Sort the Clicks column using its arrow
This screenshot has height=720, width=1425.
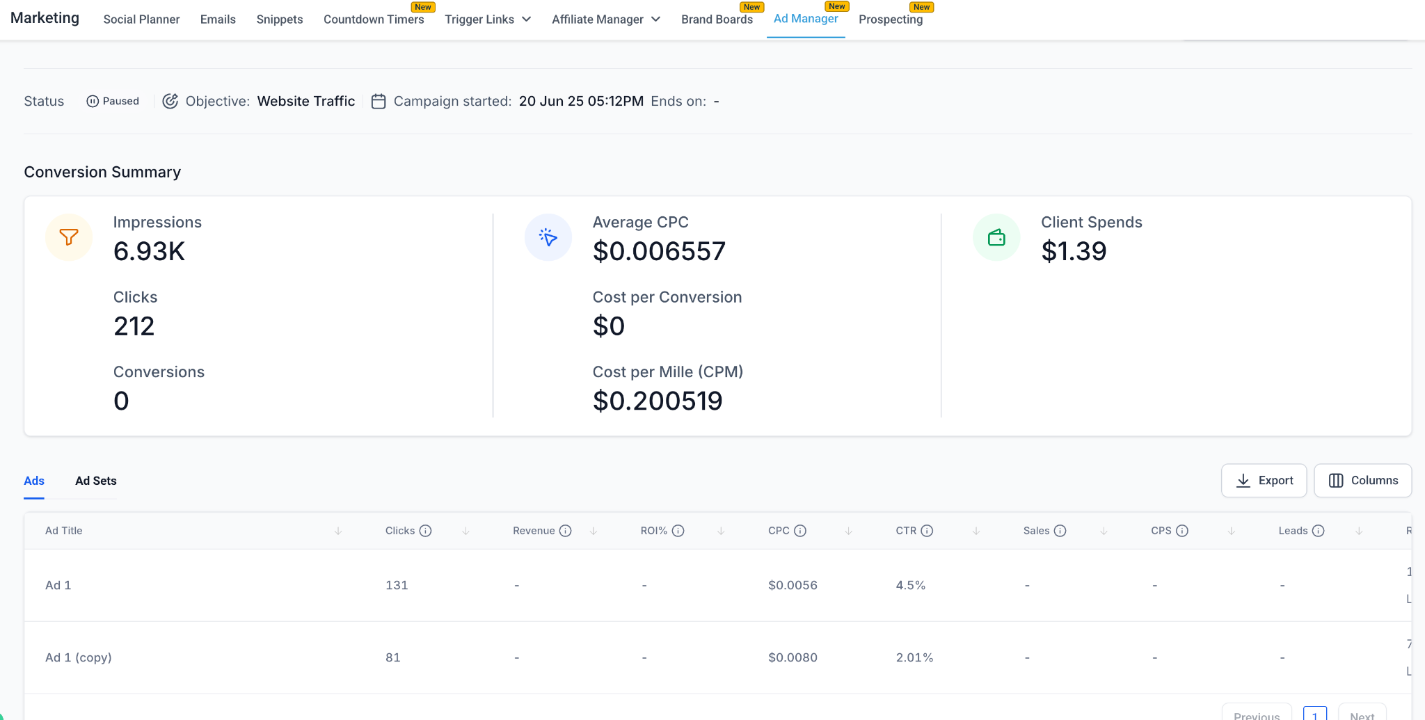(x=466, y=531)
